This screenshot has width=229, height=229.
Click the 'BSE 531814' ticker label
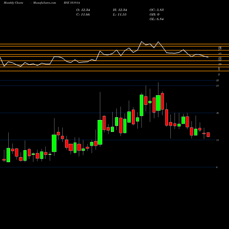[72, 3]
